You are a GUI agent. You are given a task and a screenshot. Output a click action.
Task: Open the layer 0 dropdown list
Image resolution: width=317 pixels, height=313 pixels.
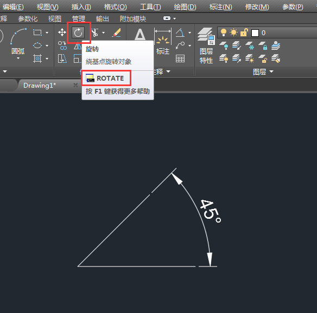pos(267,32)
